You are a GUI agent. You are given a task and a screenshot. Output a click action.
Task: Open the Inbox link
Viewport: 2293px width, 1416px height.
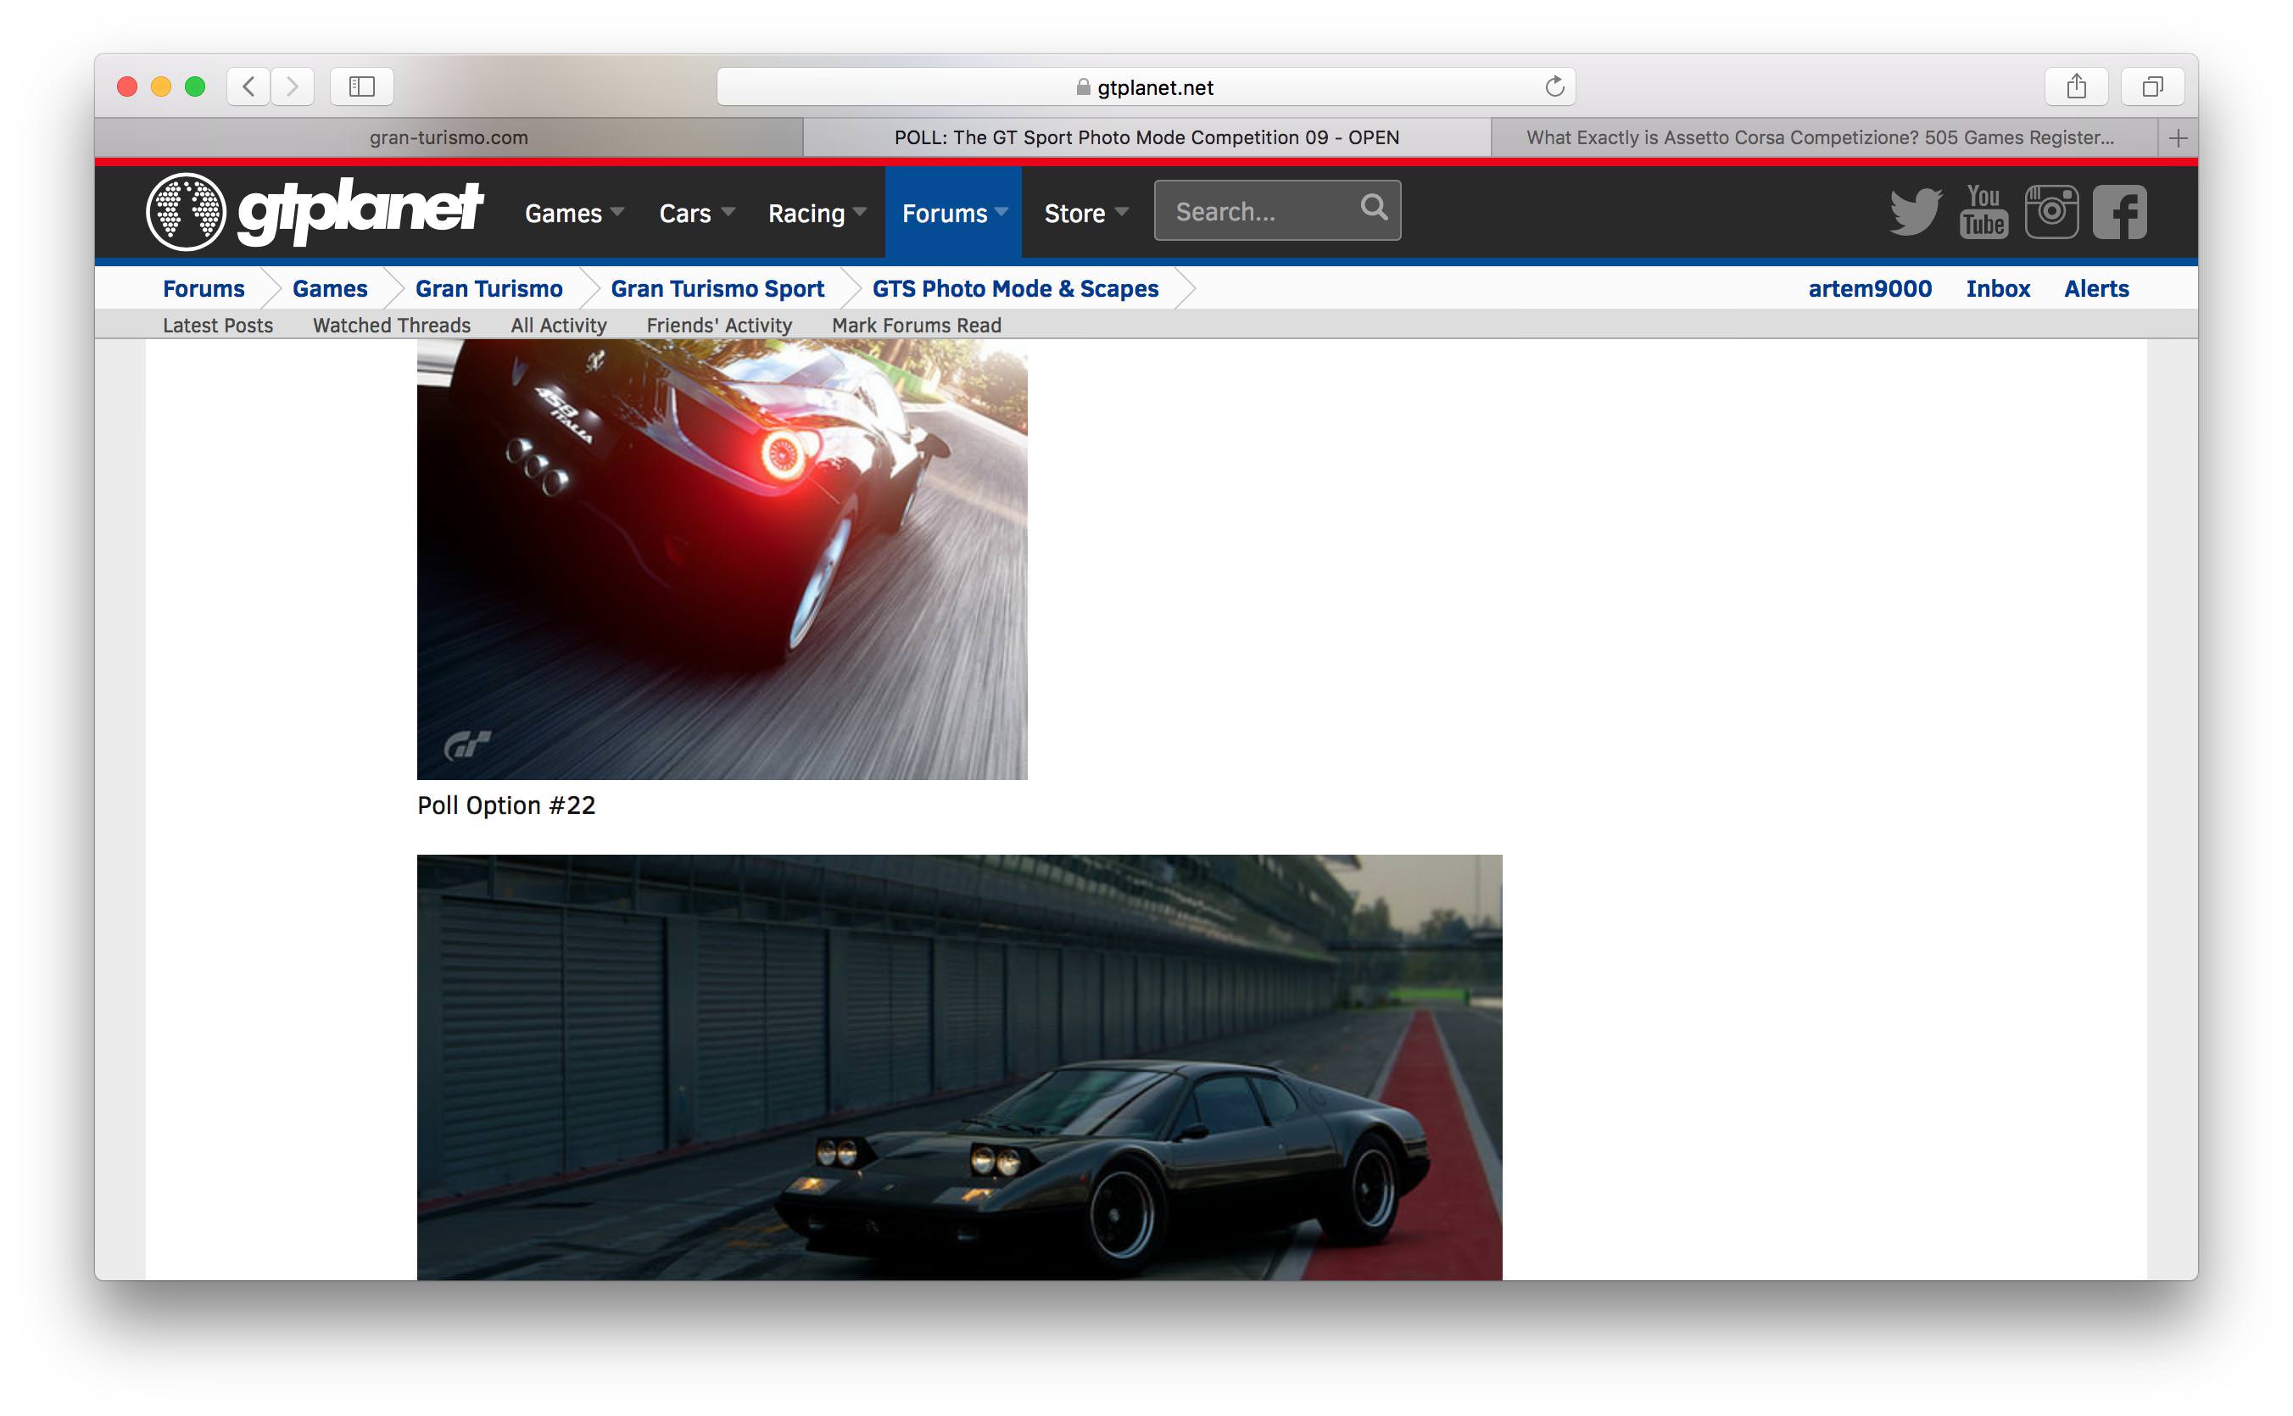pyautogui.click(x=1997, y=288)
